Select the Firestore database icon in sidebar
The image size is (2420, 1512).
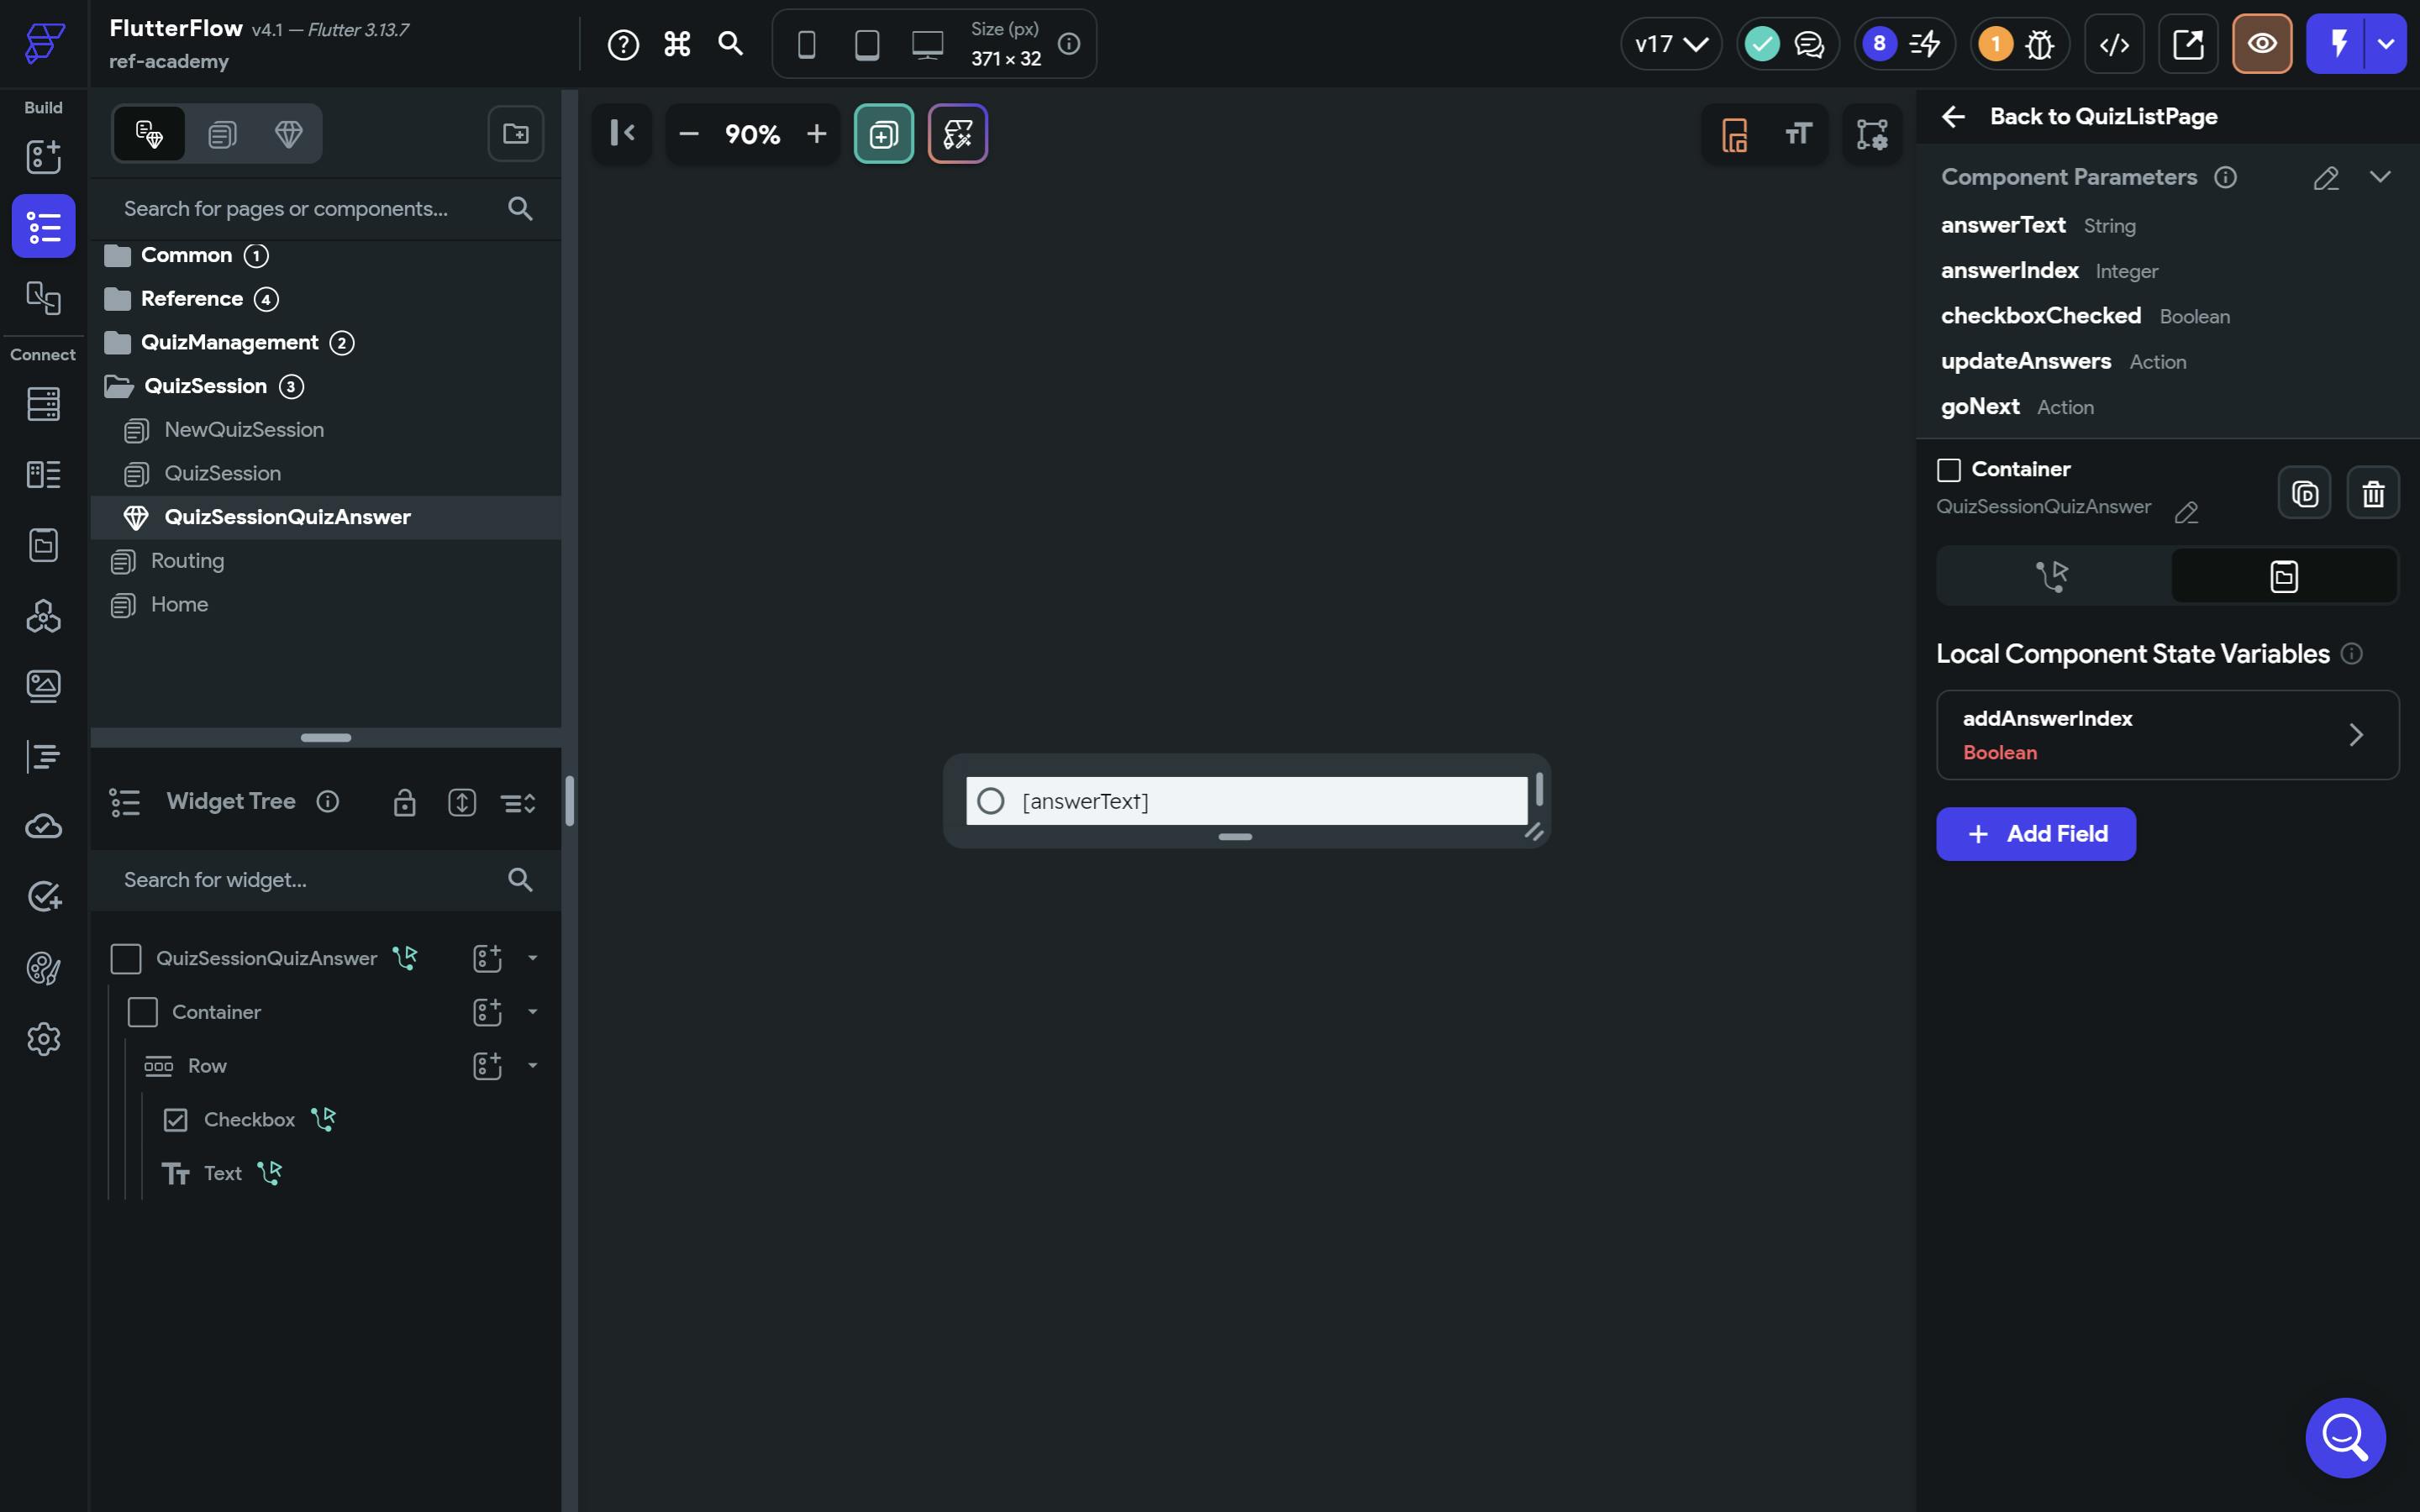click(43, 404)
